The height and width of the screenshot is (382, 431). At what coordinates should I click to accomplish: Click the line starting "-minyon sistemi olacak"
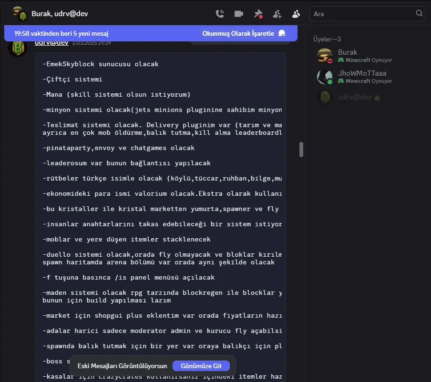[162, 110]
